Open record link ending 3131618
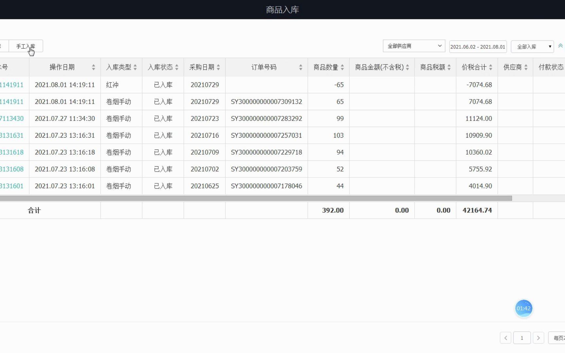The width and height of the screenshot is (565, 353). (x=12, y=152)
